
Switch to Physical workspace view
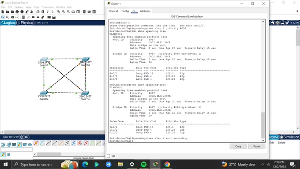25,23
